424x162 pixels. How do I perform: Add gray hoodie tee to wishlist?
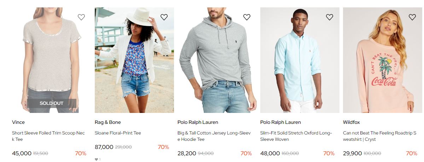coord(246,17)
